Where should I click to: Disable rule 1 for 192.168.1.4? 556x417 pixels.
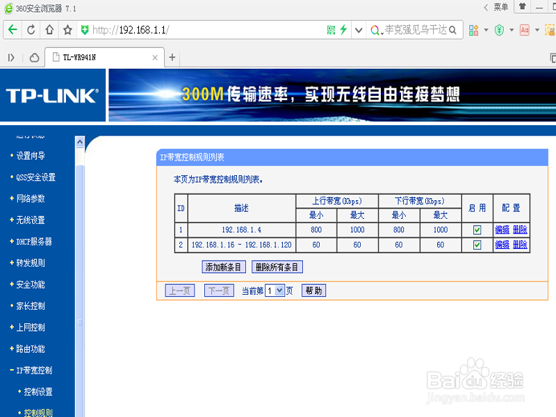(475, 230)
